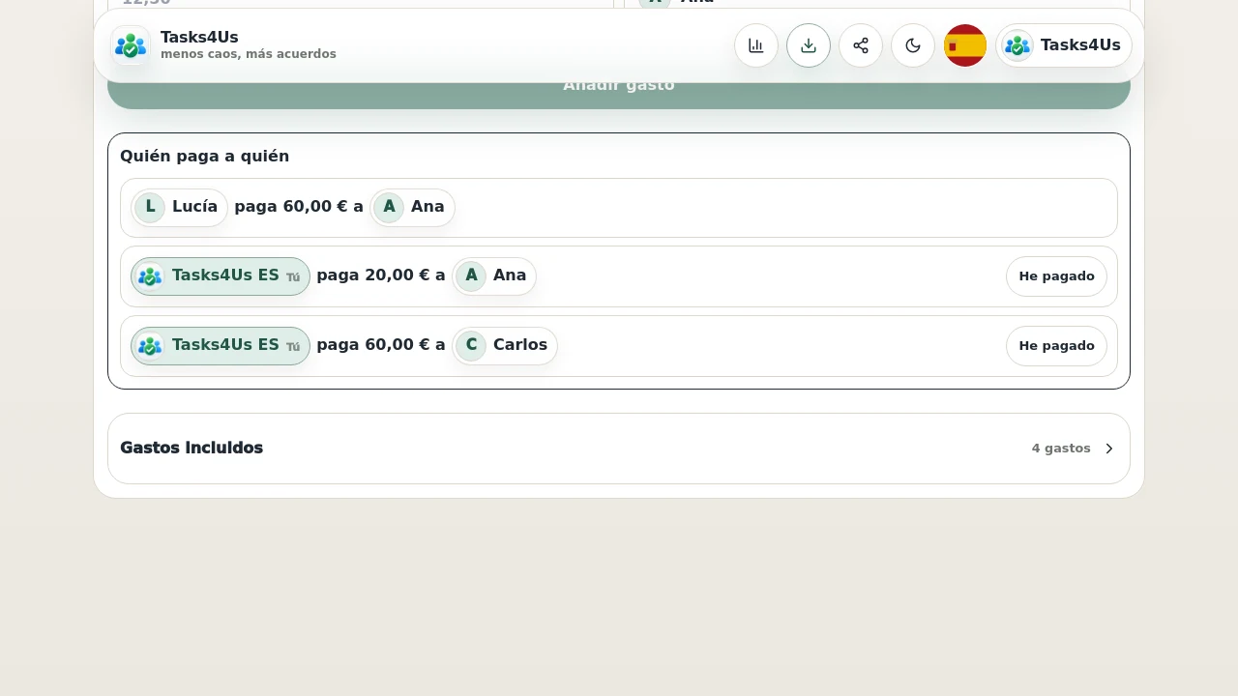Click the Ana avatar in 20,00 € row

(x=471, y=275)
